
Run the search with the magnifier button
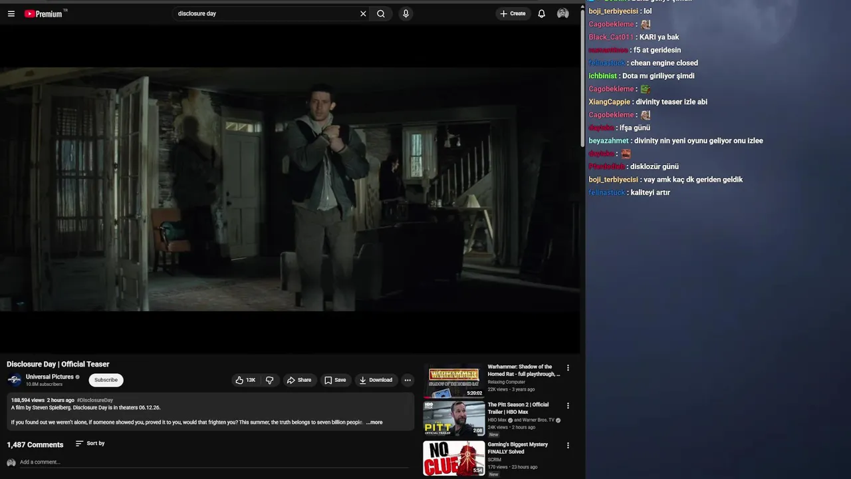(x=381, y=13)
